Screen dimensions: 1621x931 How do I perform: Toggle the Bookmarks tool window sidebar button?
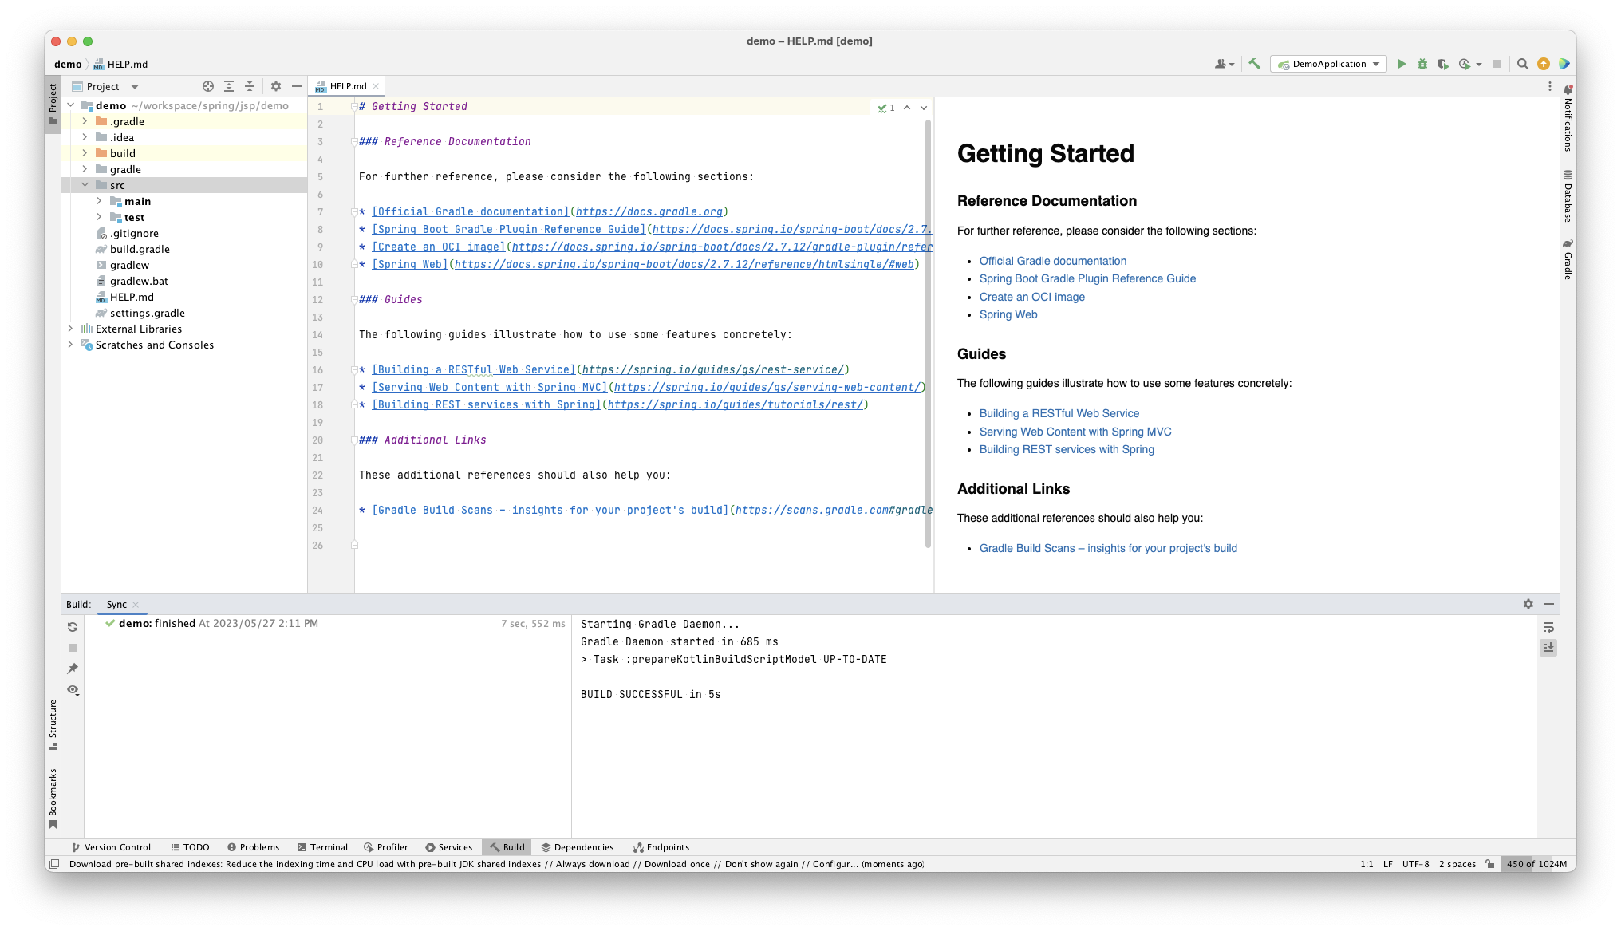click(x=53, y=799)
